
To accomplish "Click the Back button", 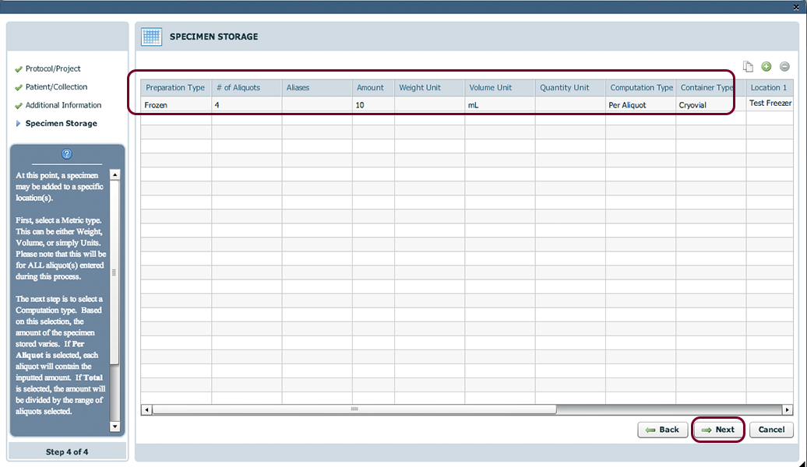I will (x=663, y=430).
